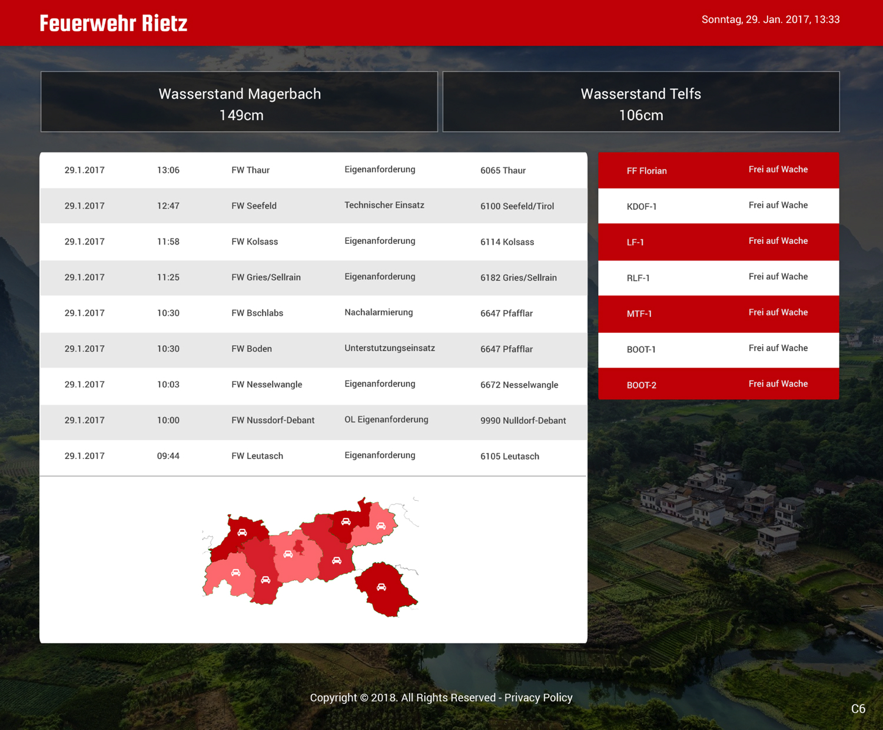Click the car icon in the detached Lienz district
Screen dimensions: 883x730
(x=381, y=587)
